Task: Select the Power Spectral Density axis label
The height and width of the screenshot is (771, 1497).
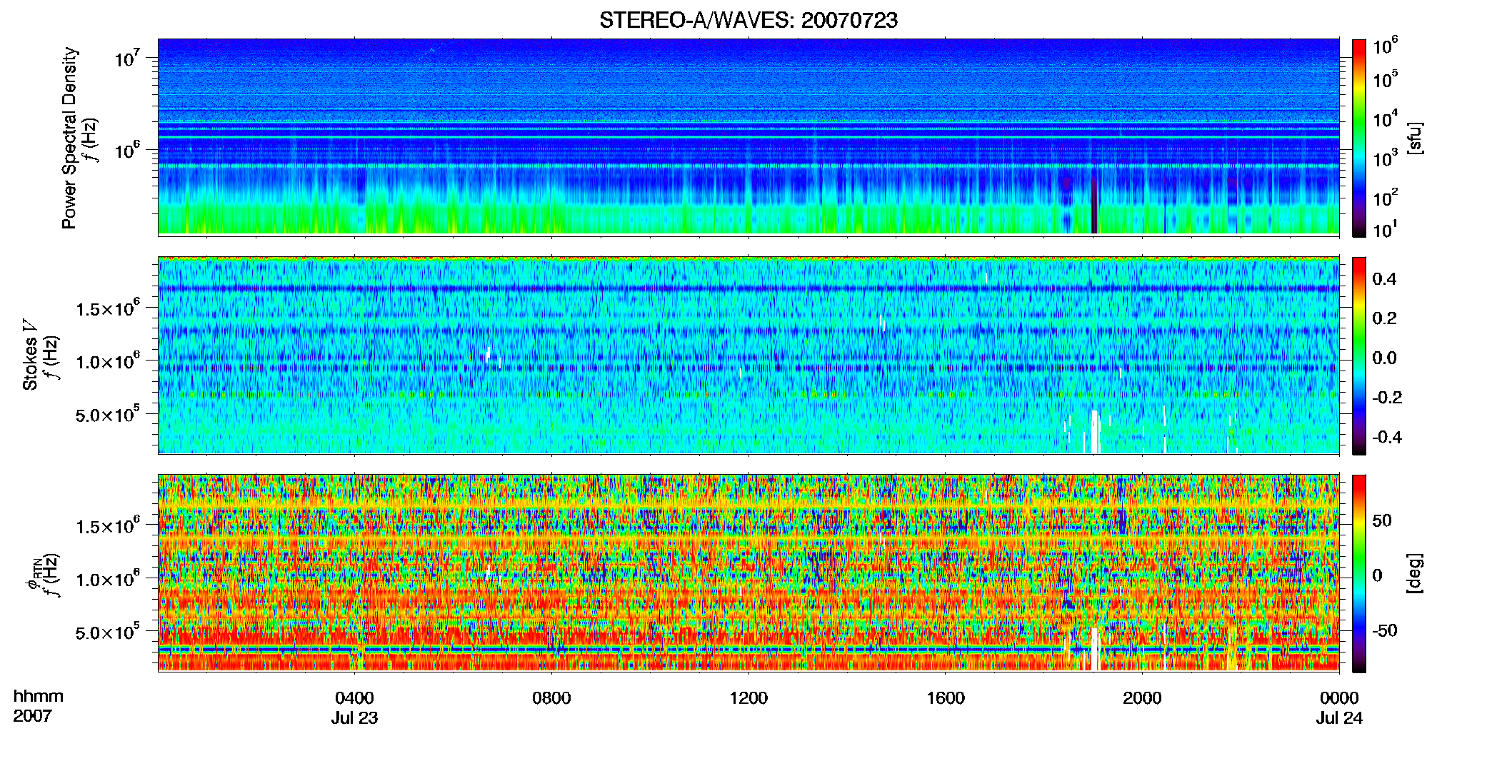Action: [x=69, y=138]
